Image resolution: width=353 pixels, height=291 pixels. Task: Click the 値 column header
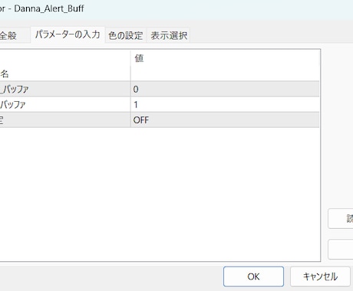[225, 58]
